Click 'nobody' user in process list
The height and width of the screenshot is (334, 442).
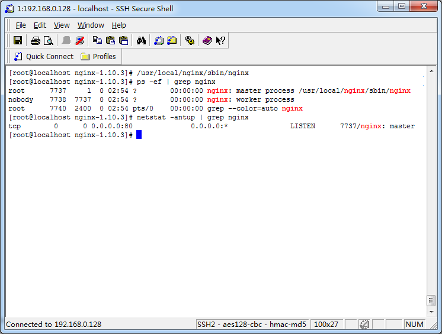21,99
